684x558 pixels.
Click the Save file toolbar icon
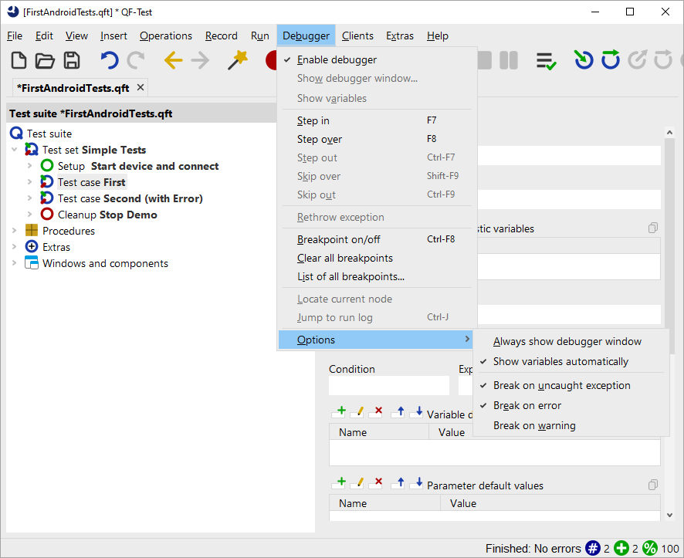coord(72,61)
